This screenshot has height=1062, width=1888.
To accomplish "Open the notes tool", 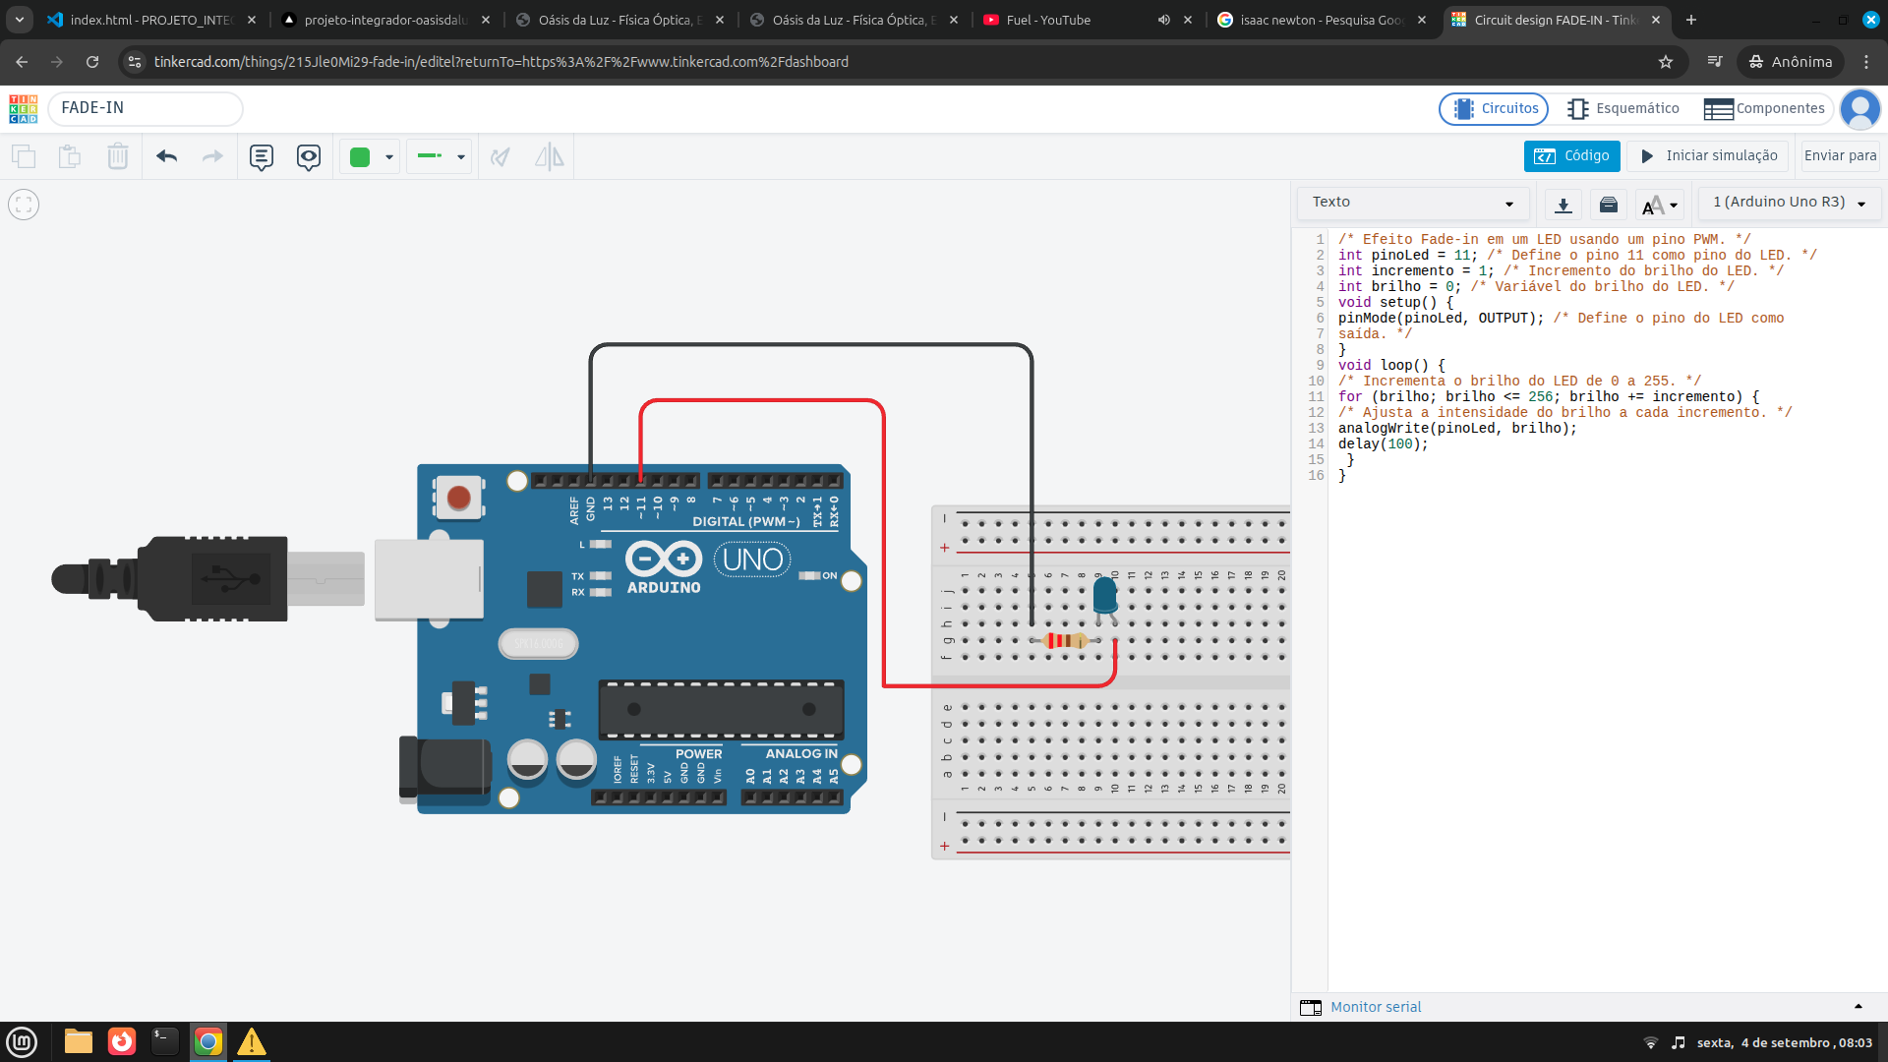I will pos(262,157).
